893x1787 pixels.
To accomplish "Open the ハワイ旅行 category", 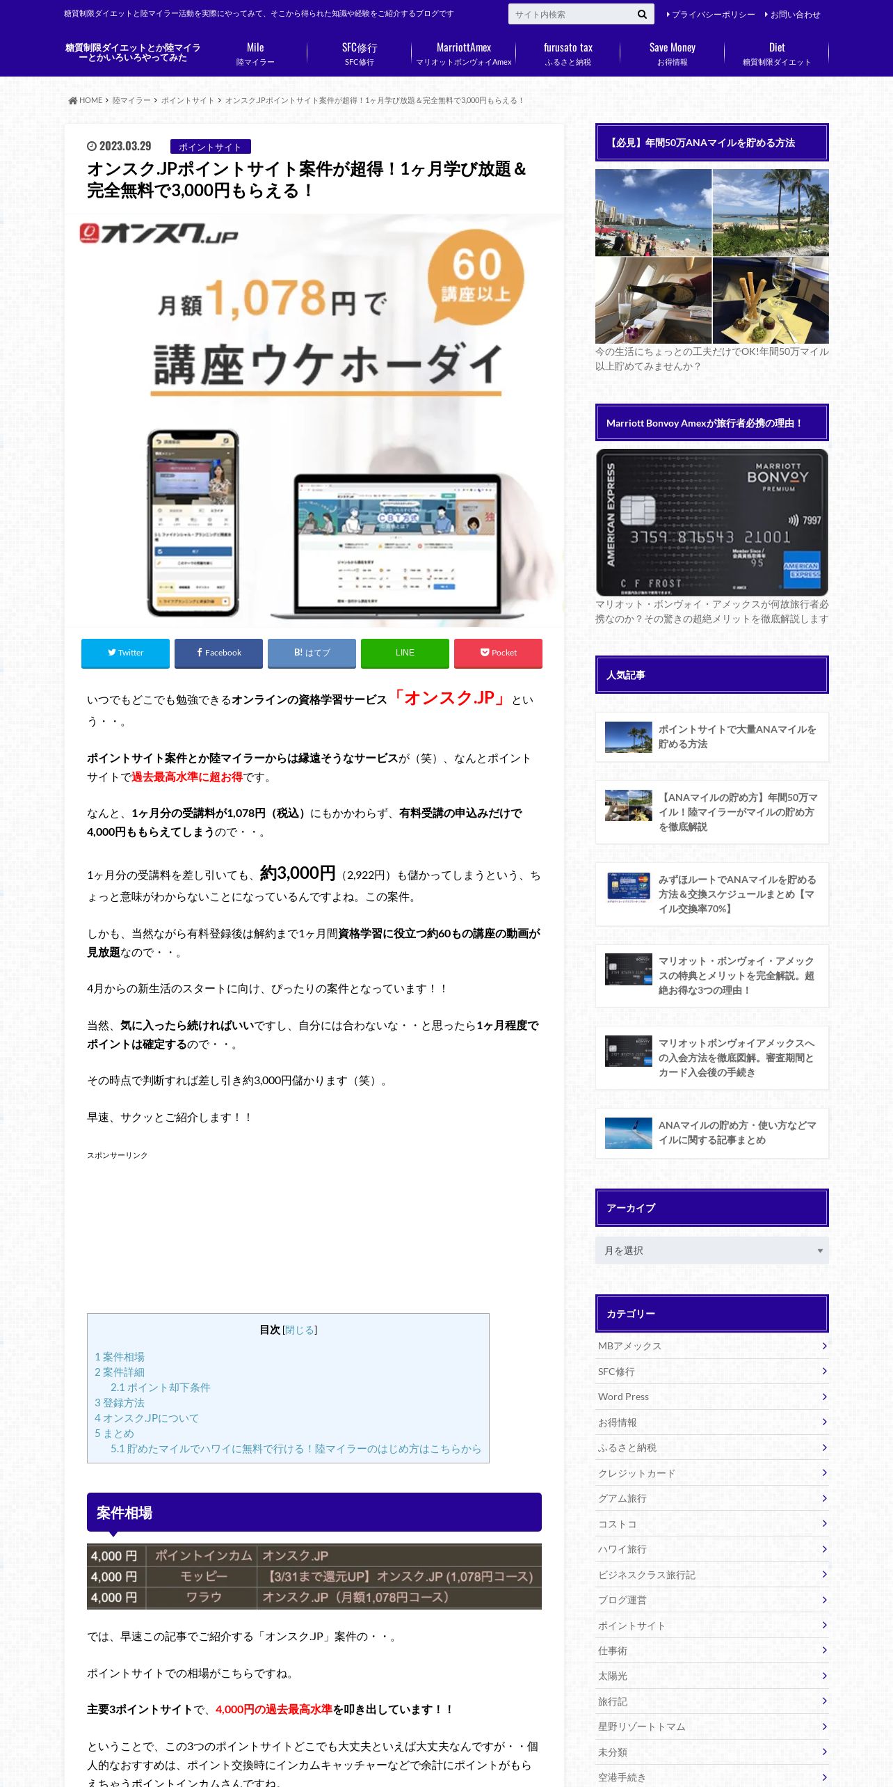I will coord(712,1549).
